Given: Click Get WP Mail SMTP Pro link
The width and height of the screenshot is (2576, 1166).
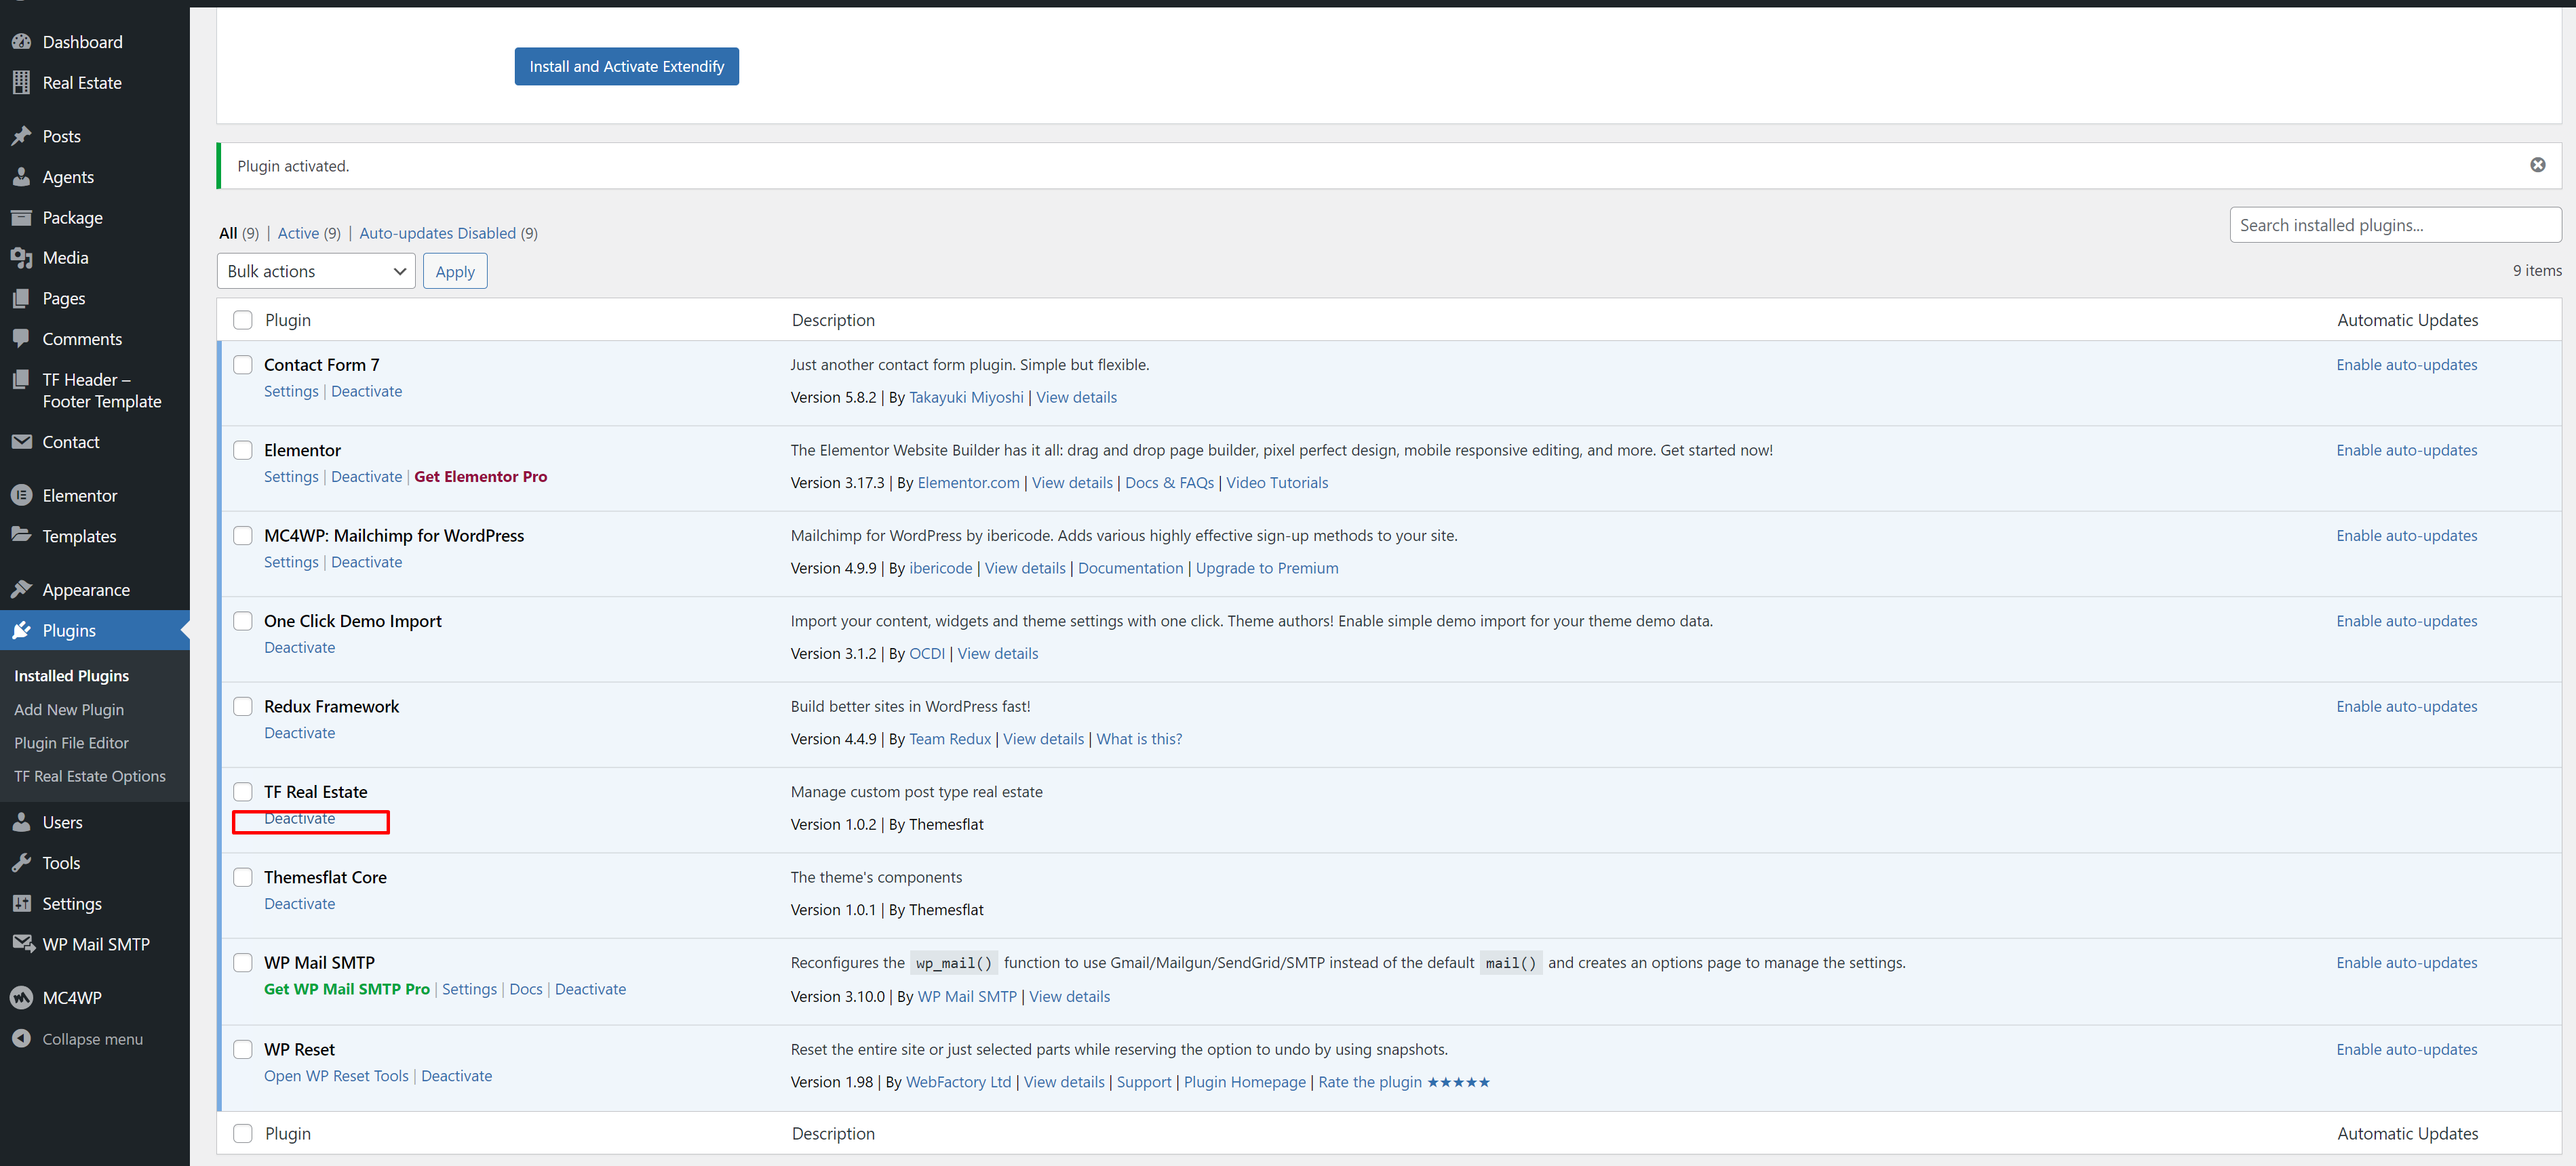Looking at the screenshot, I should pyautogui.click(x=346, y=989).
